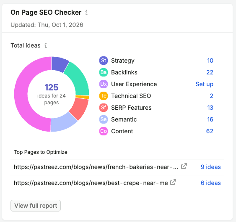236x222 pixels.
Task: Open the Technical SEO ideas count 2
Action: pyautogui.click(x=211, y=96)
